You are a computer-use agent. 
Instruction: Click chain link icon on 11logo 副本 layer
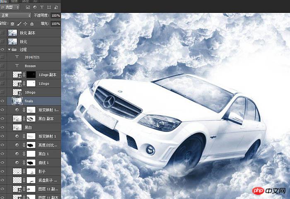tap(24, 75)
